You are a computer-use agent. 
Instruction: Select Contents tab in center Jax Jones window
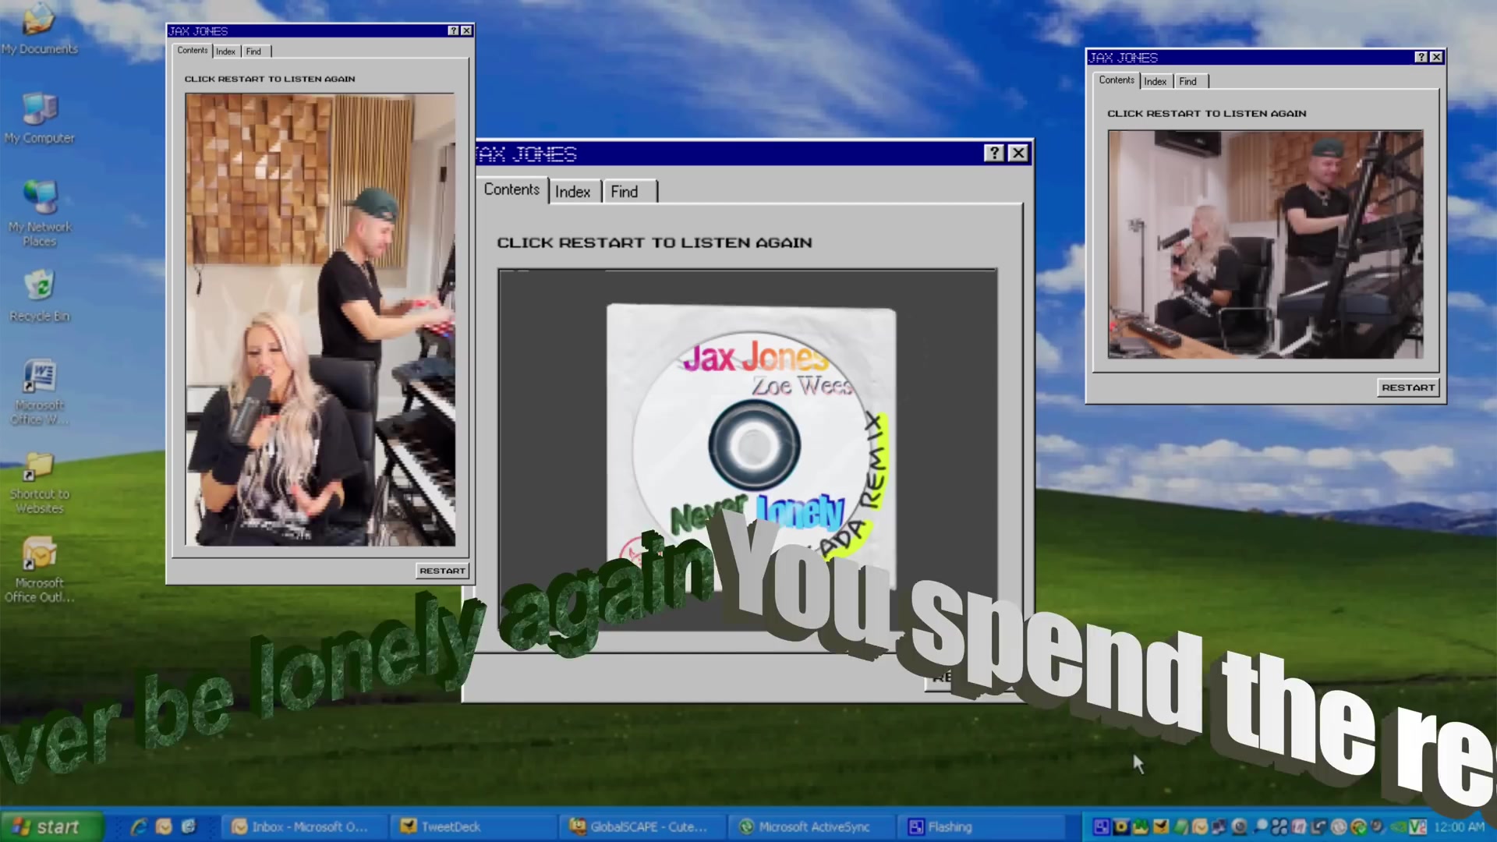coord(511,189)
